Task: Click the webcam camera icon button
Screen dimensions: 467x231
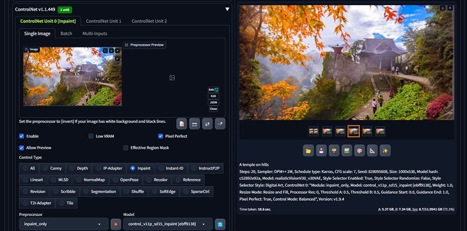Action: coord(195,124)
